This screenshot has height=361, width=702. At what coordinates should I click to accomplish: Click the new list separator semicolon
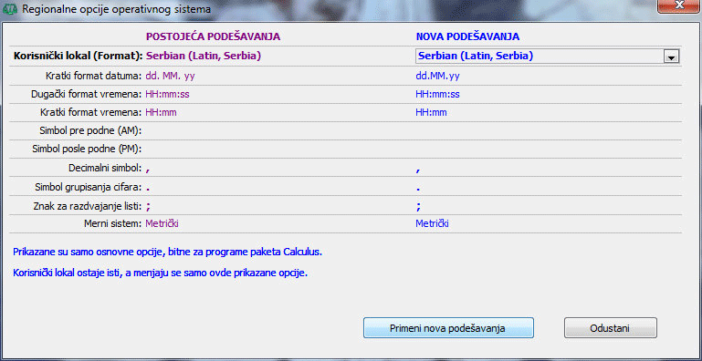click(x=418, y=206)
